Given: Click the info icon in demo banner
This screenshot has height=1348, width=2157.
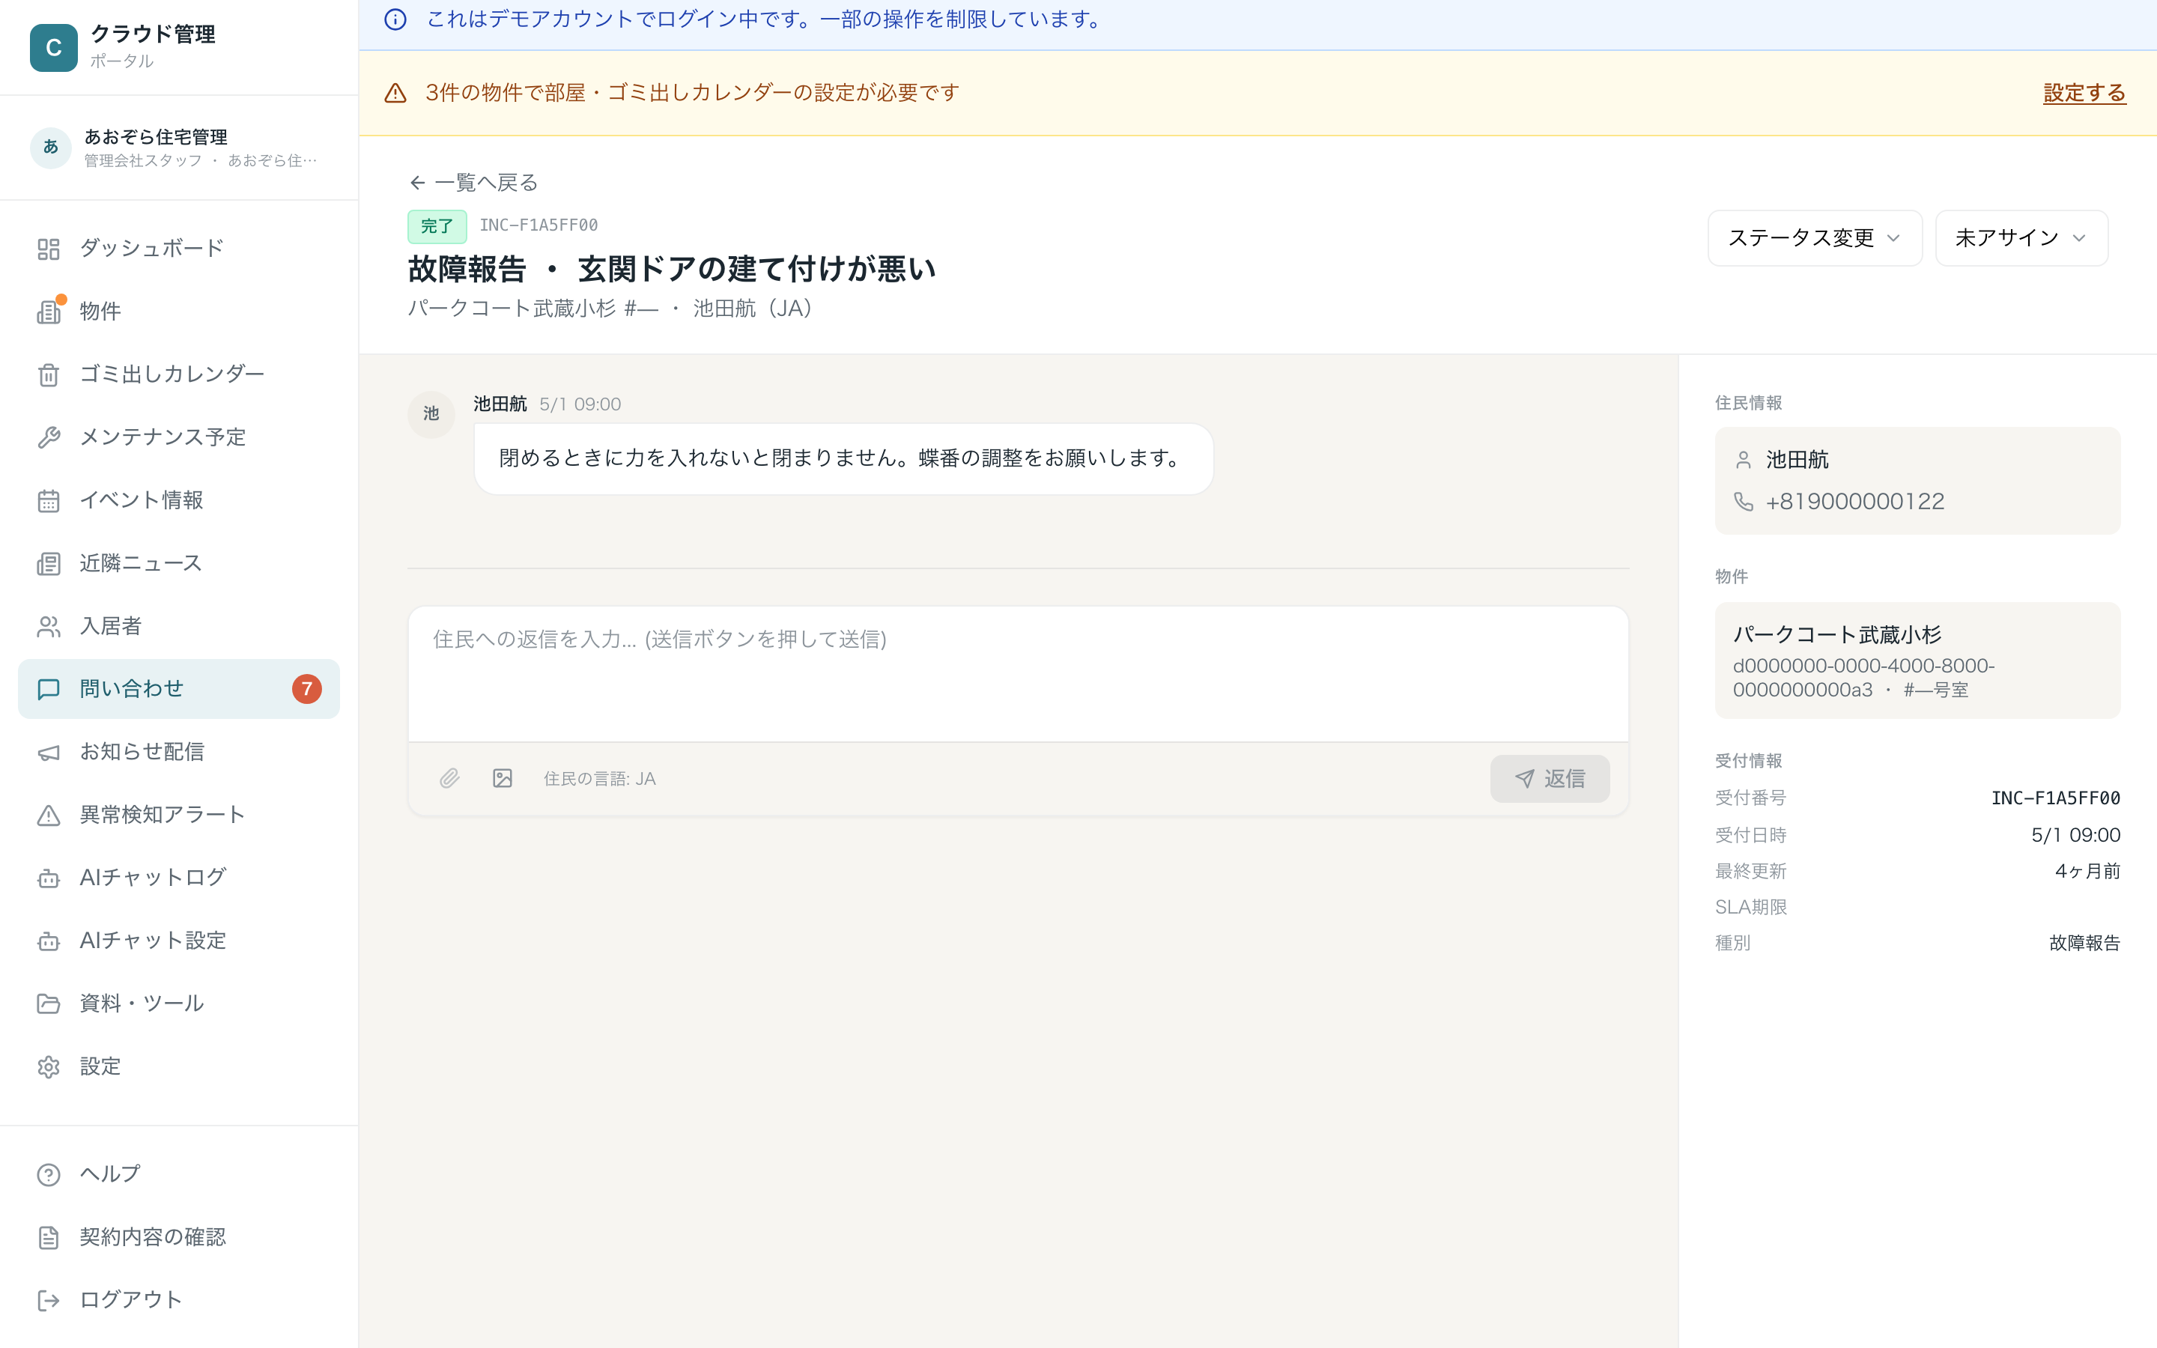Looking at the screenshot, I should (395, 19).
